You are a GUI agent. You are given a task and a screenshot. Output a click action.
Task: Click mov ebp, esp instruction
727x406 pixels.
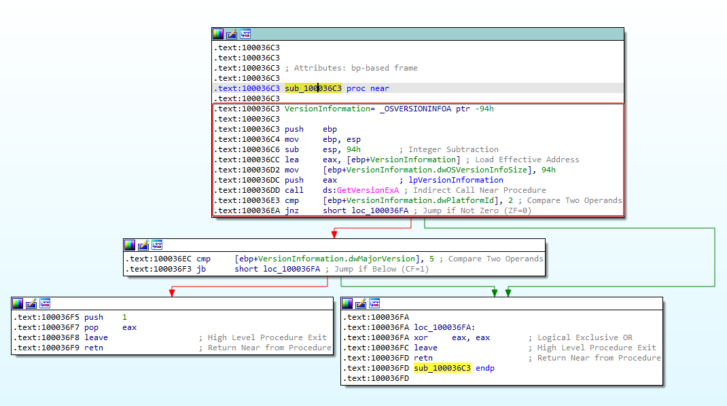(323, 139)
